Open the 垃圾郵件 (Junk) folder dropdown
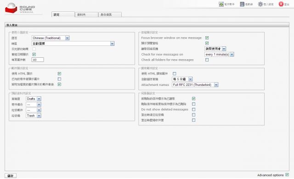The width and height of the screenshot is (294, 179). click(x=34, y=110)
